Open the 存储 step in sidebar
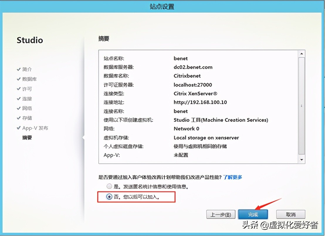Image resolution: width=325 pixels, height=236 pixels. pyautogui.click(x=27, y=118)
